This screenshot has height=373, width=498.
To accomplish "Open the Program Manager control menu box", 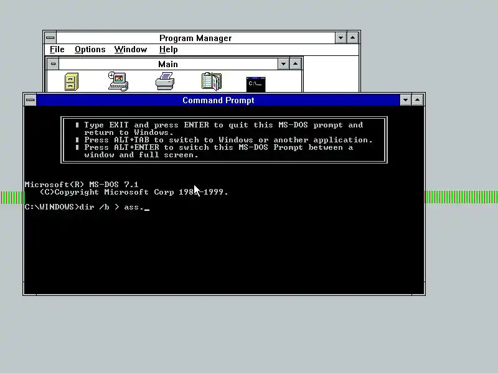I will point(50,38).
